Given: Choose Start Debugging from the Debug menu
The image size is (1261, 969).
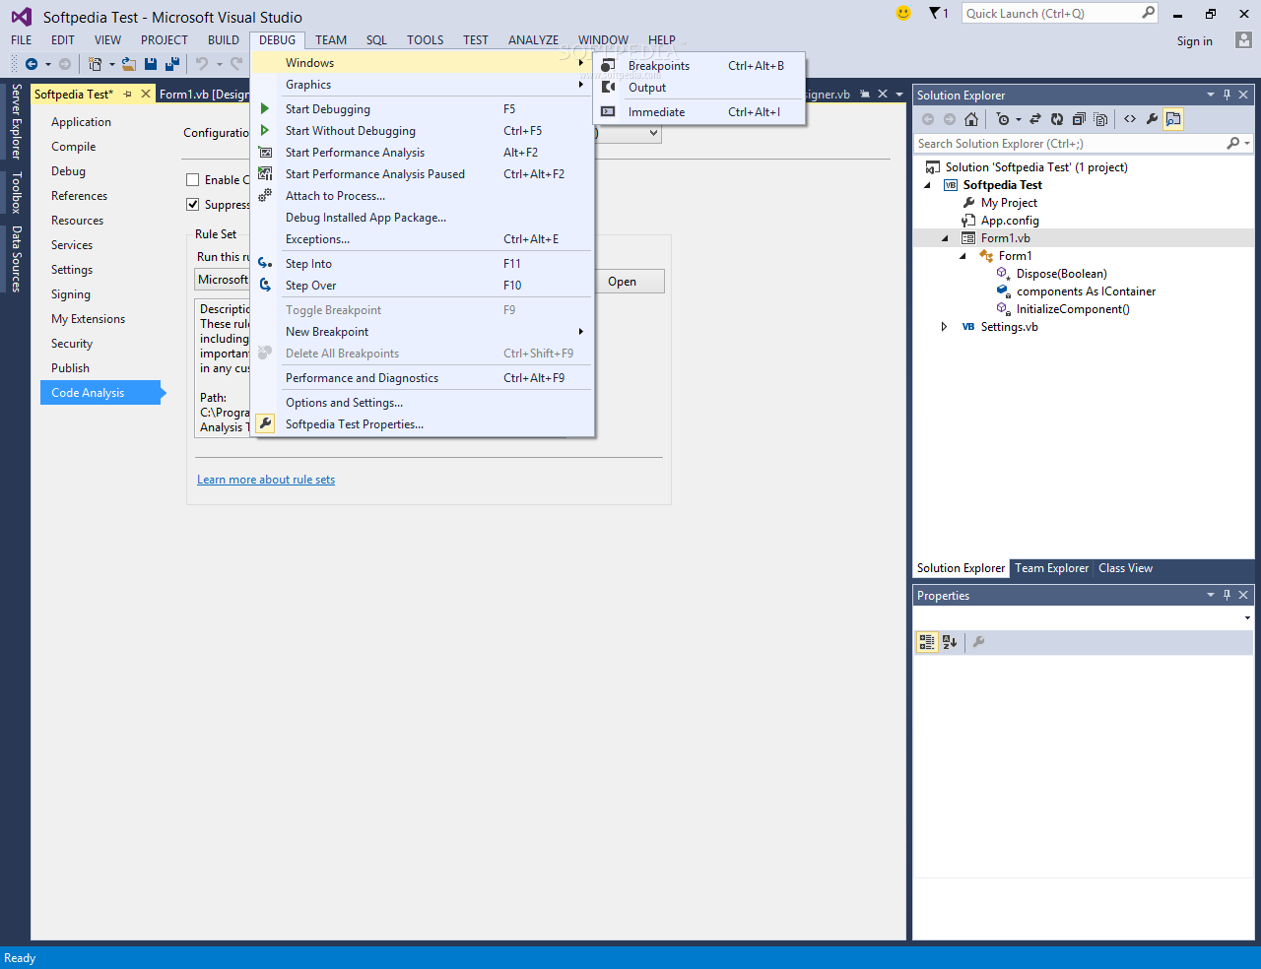Looking at the screenshot, I should (423, 109).
